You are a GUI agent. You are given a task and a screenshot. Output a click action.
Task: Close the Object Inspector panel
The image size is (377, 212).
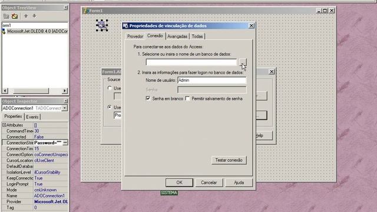(x=65, y=101)
